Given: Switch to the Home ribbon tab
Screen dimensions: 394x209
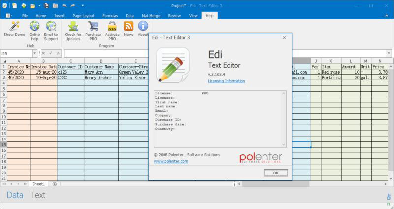Looking at the screenshot, I should [x=41, y=16].
